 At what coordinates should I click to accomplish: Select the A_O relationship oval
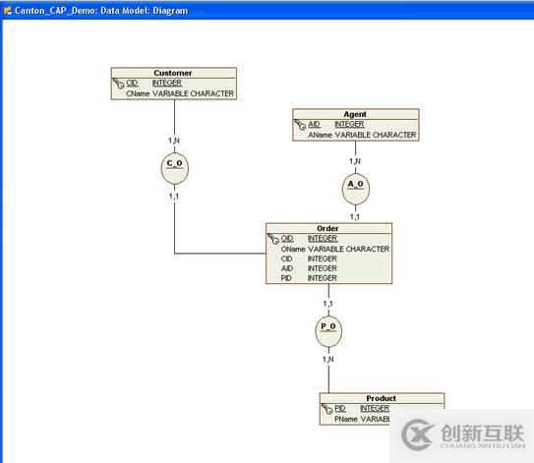click(x=356, y=189)
